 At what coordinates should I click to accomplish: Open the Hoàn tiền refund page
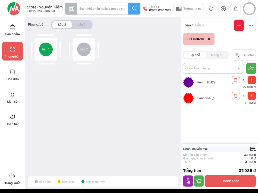coord(12,120)
